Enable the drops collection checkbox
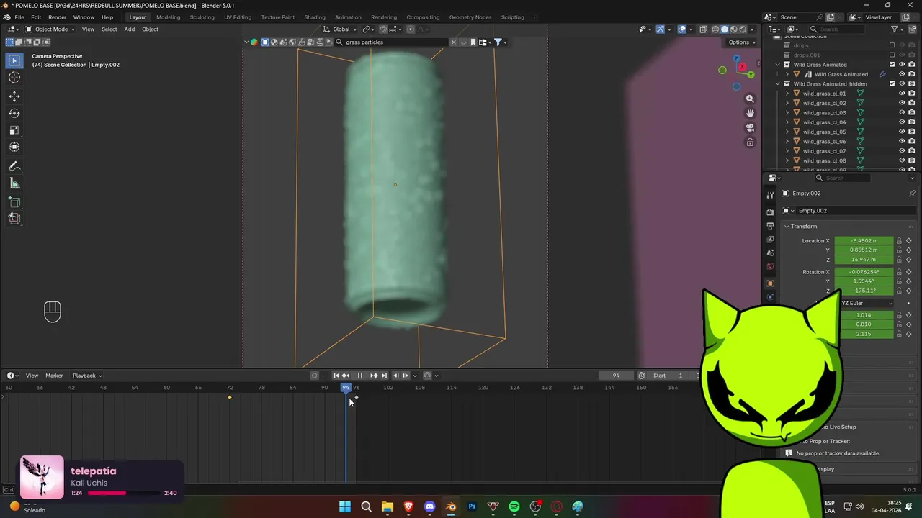The height and width of the screenshot is (518, 922). click(x=892, y=45)
